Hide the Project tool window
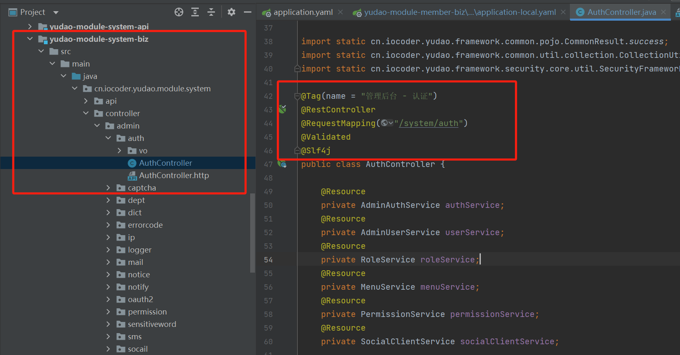The image size is (680, 355). [248, 12]
